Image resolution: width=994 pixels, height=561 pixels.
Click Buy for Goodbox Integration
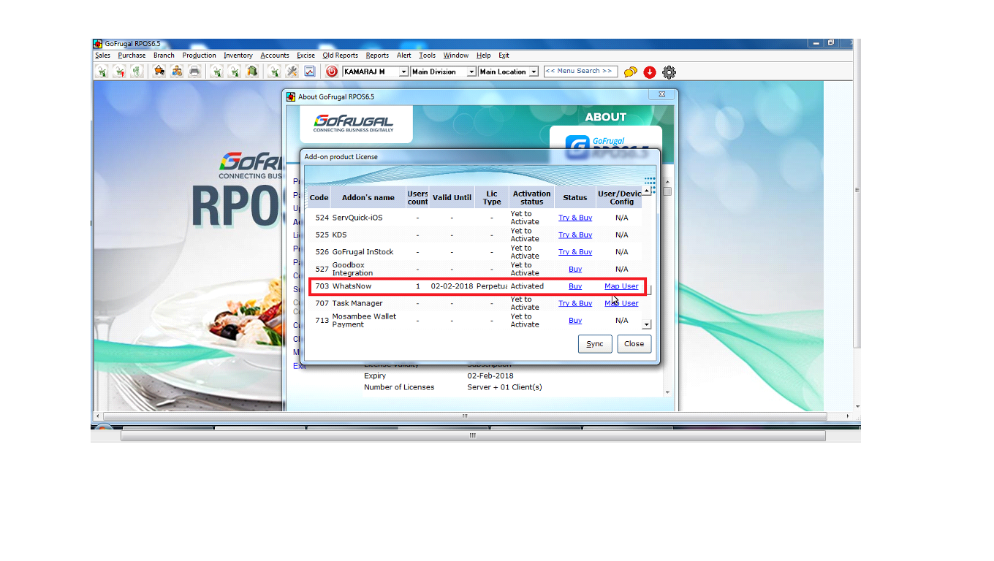click(x=575, y=270)
